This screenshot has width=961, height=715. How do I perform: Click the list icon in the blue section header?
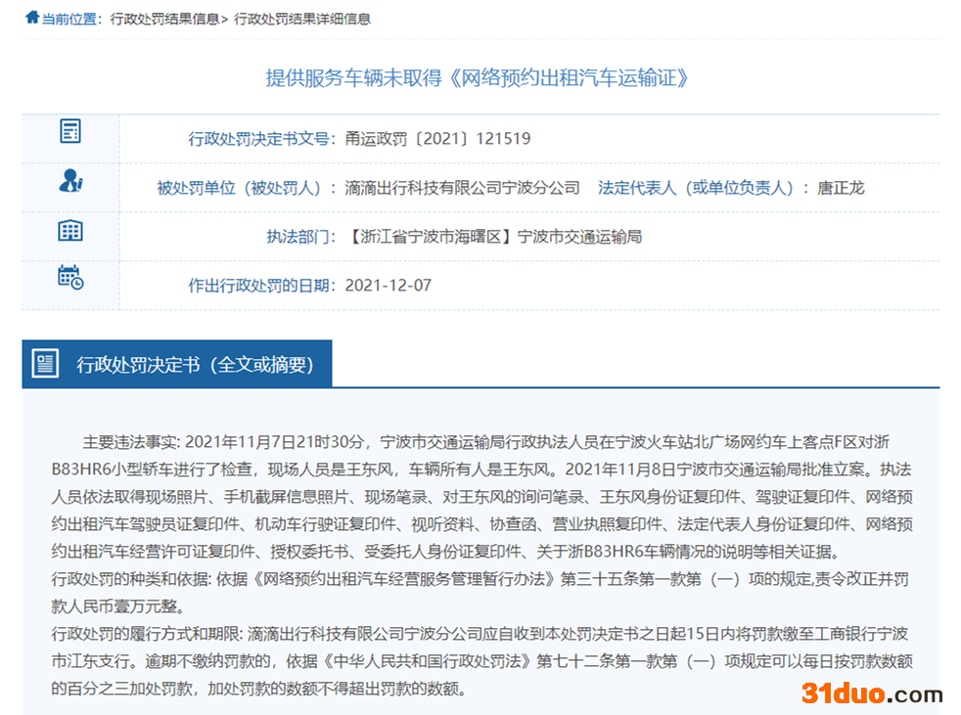[45, 365]
